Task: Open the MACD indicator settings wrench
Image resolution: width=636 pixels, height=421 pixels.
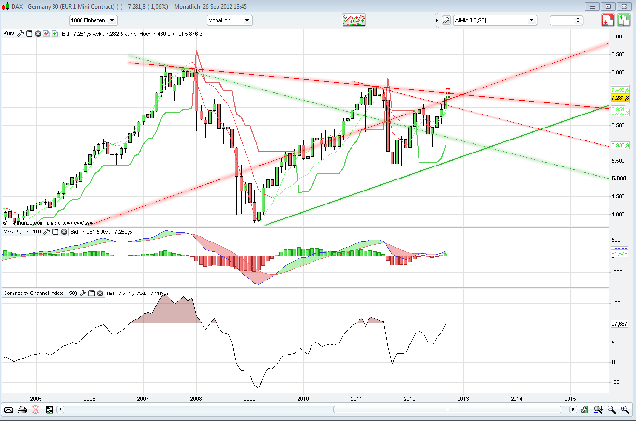Action: [x=46, y=232]
